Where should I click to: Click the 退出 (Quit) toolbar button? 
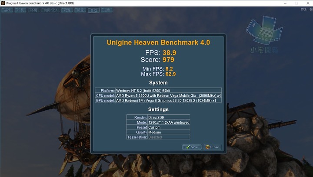[107, 10]
